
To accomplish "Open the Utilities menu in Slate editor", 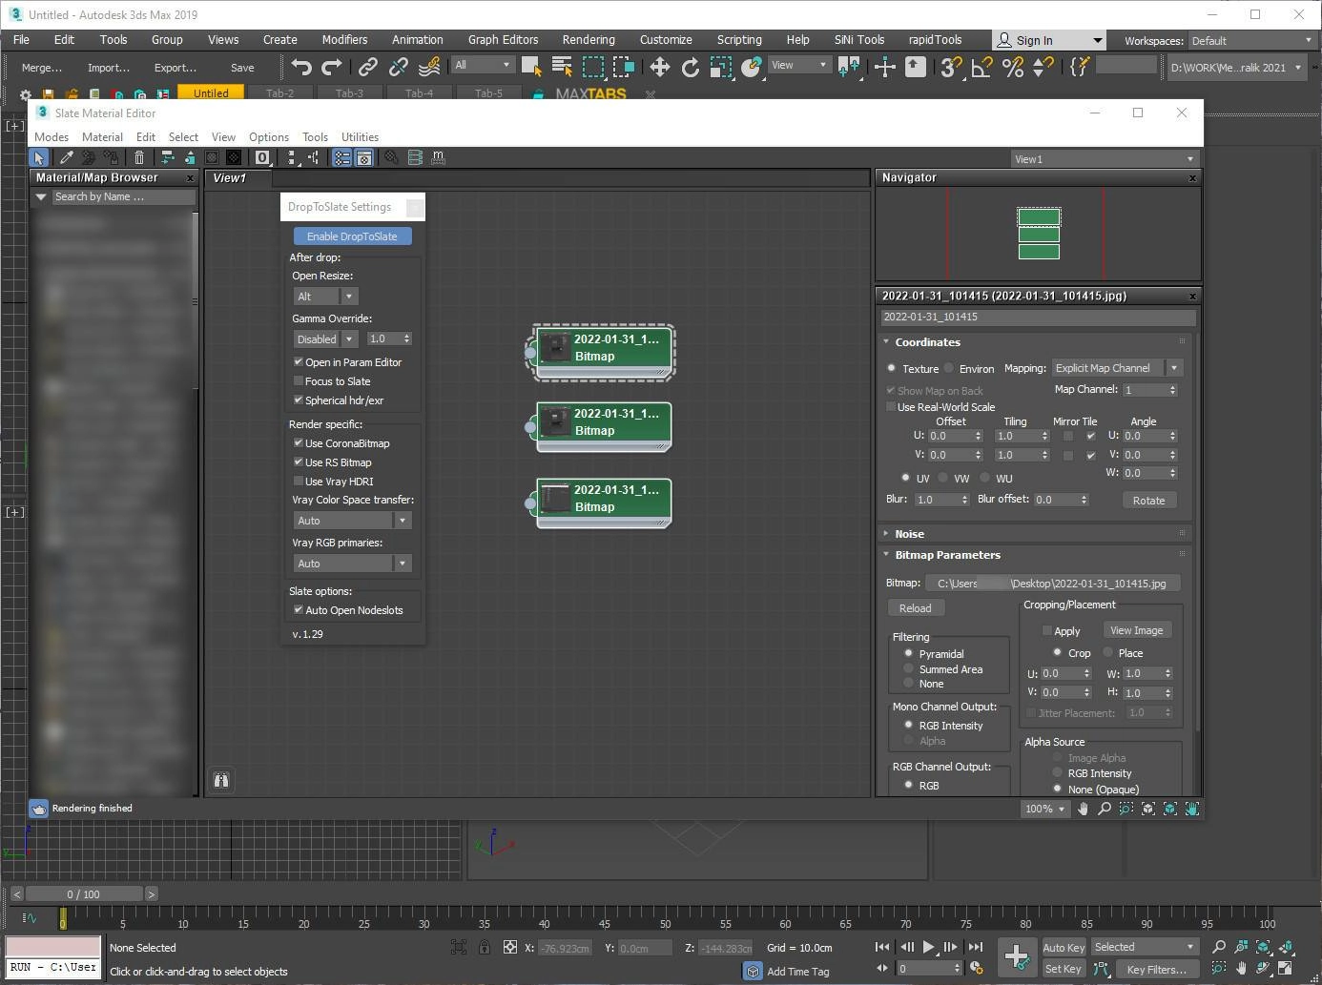I will tap(360, 136).
